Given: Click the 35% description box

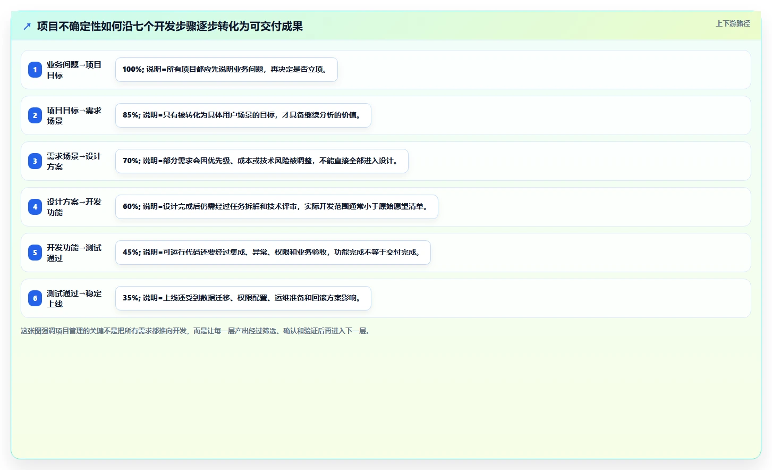Looking at the screenshot, I should [x=243, y=298].
